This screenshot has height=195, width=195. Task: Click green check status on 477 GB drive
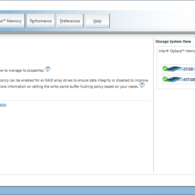click(x=165, y=79)
